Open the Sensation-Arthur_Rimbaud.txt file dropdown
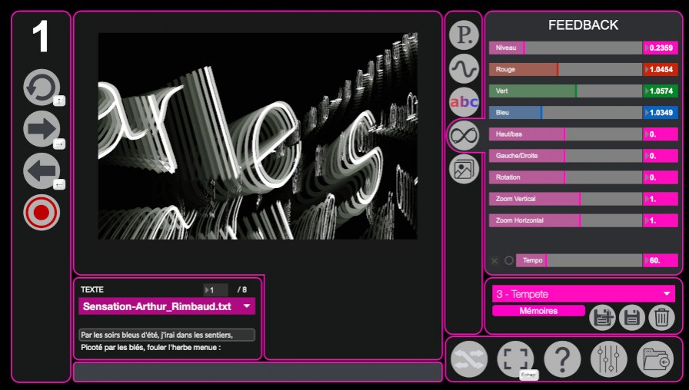689x390 pixels. pyautogui.click(x=167, y=306)
